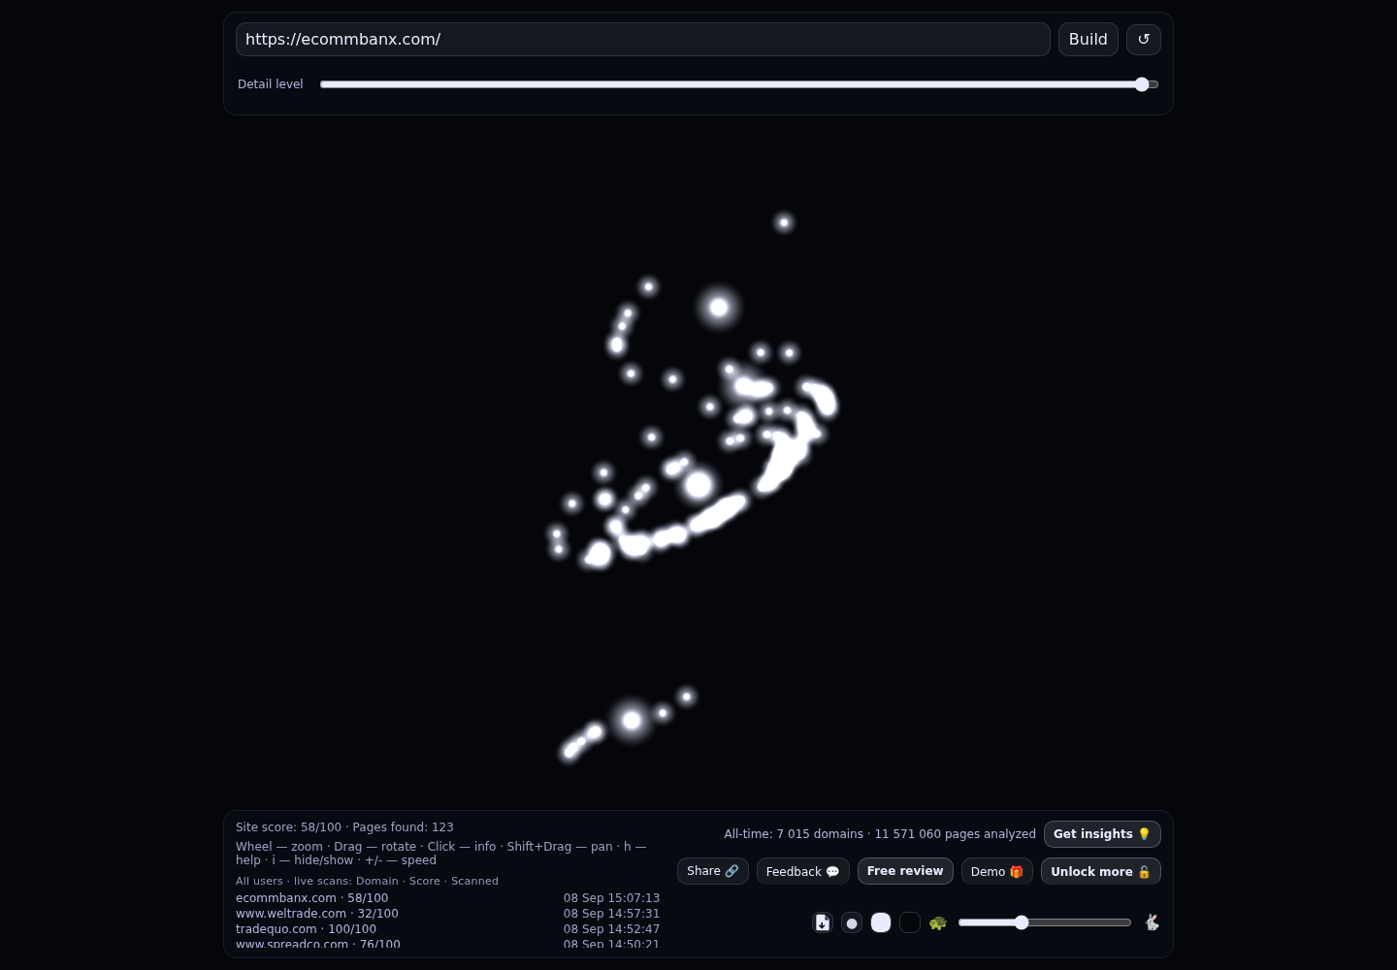Screen dimensions: 1397x970
Task: Select the ecommbanx.com 58/100 scan row
Action: pyautogui.click(x=447, y=898)
